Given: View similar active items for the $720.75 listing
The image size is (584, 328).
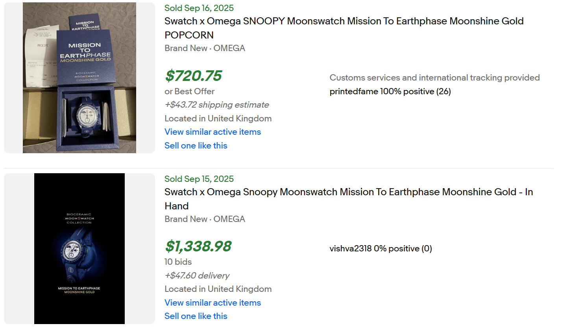Looking at the screenshot, I should [x=213, y=132].
